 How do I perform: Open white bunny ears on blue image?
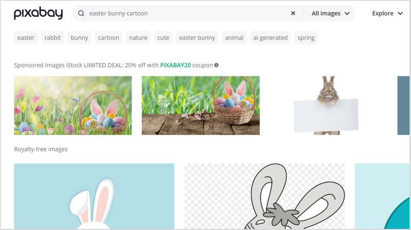click(94, 196)
